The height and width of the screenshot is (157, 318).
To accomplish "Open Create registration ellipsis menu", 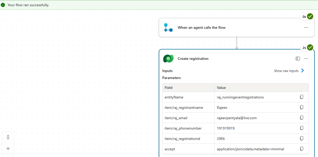I will (x=306, y=59).
